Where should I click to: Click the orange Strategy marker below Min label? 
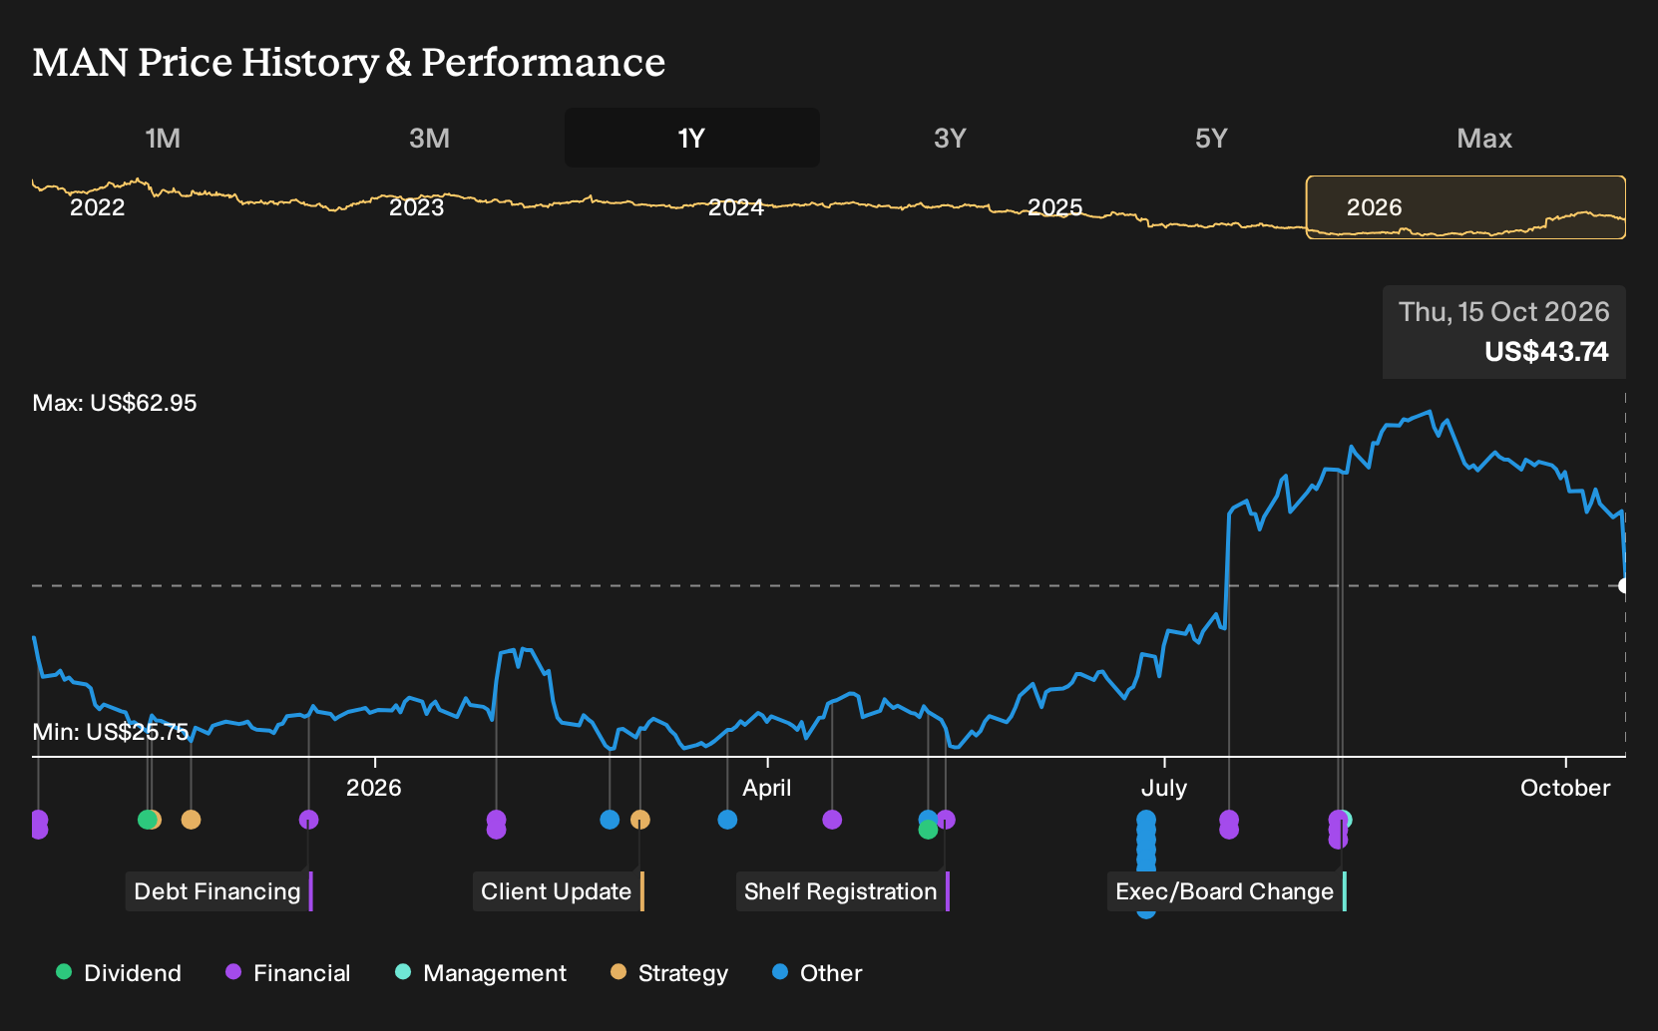pyautogui.click(x=191, y=820)
